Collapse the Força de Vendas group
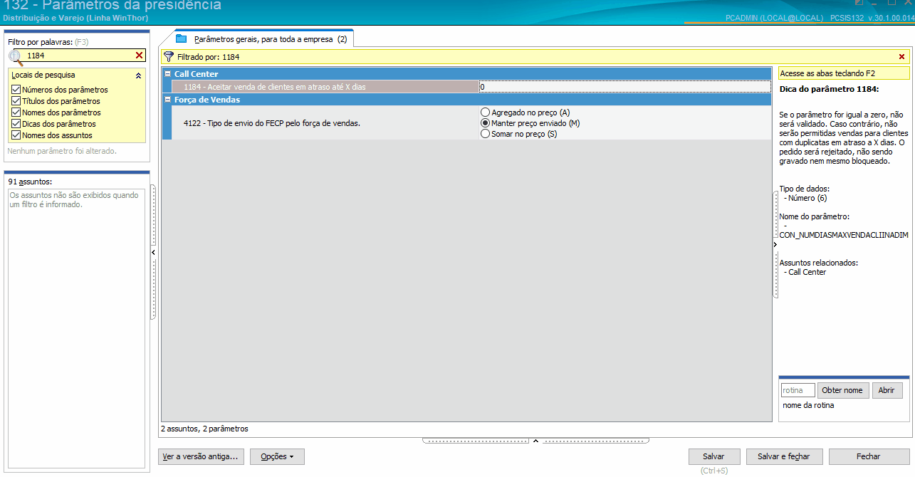Screen dimensions: 915x477 point(167,100)
